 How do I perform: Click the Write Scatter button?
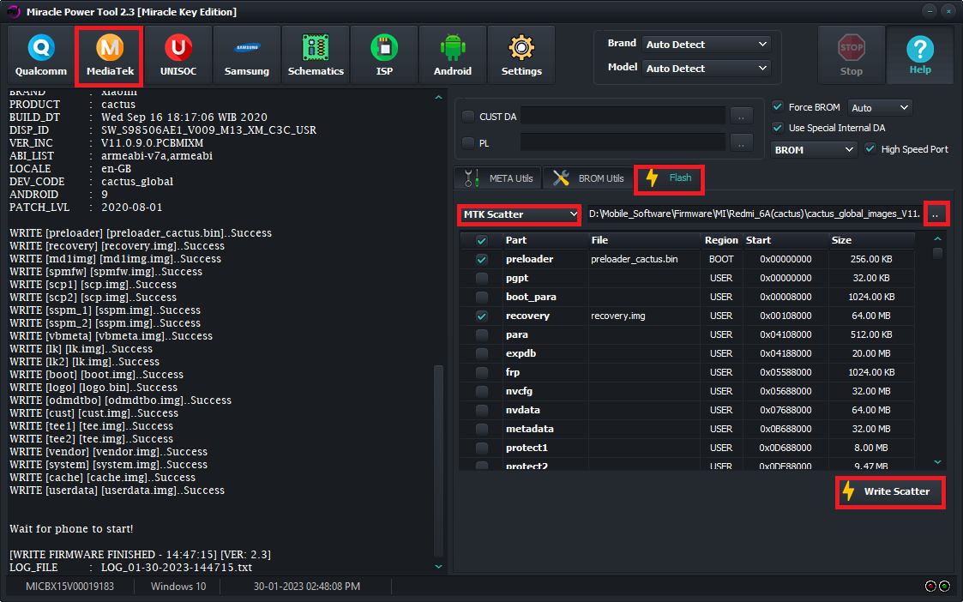890,491
